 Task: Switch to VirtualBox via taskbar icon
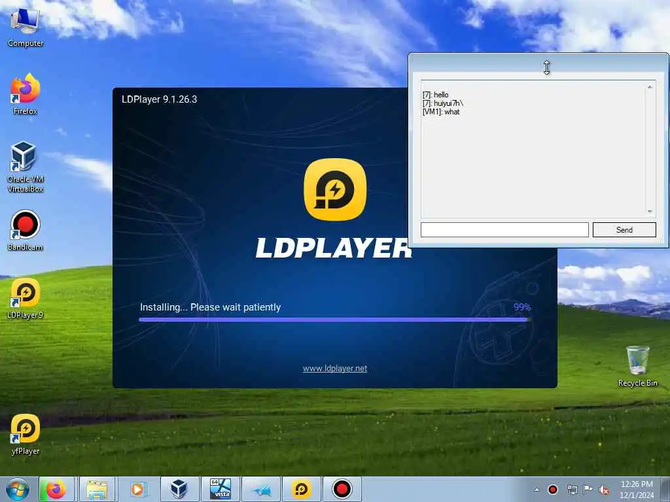click(179, 489)
